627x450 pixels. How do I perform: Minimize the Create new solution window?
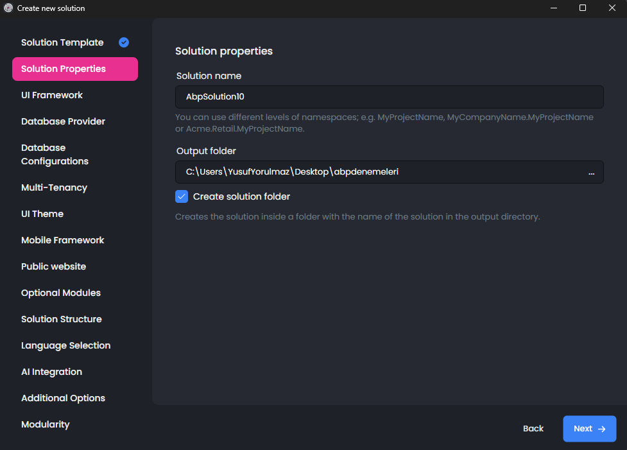[x=553, y=8]
